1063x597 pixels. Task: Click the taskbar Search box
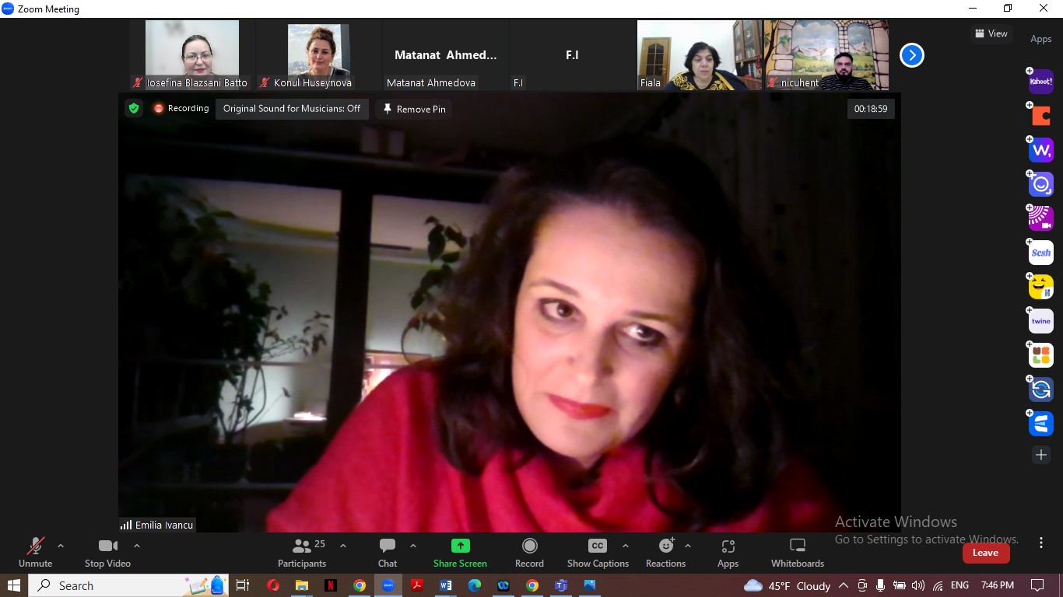tap(129, 585)
